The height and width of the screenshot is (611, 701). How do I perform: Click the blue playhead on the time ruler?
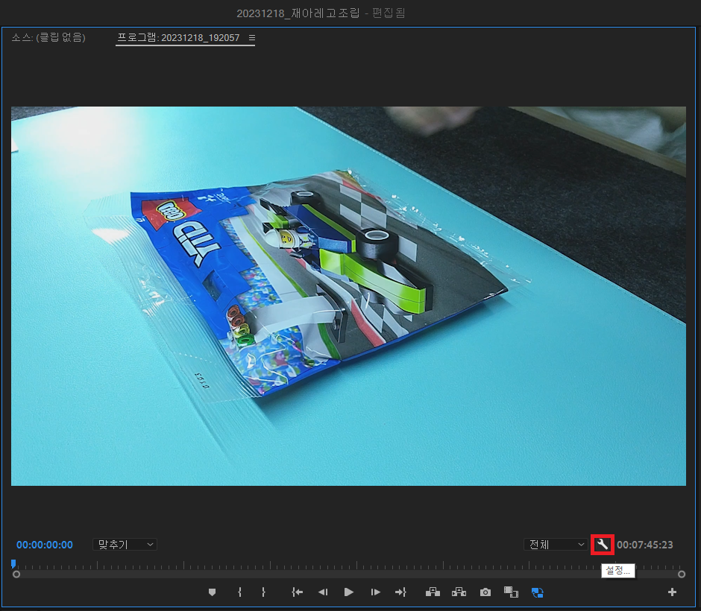click(13, 563)
